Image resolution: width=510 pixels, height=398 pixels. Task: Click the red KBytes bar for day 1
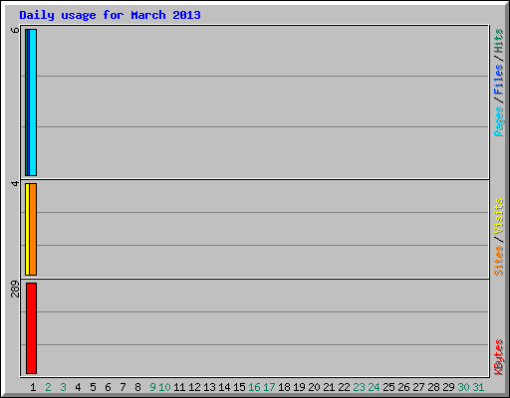[31, 328]
